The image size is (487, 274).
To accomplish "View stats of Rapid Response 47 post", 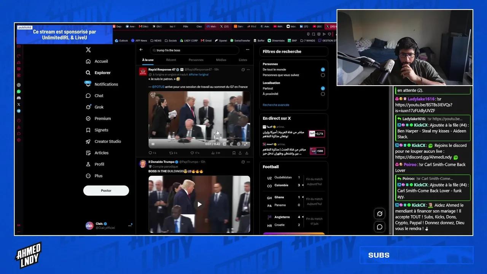I will click(x=215, y=153).
